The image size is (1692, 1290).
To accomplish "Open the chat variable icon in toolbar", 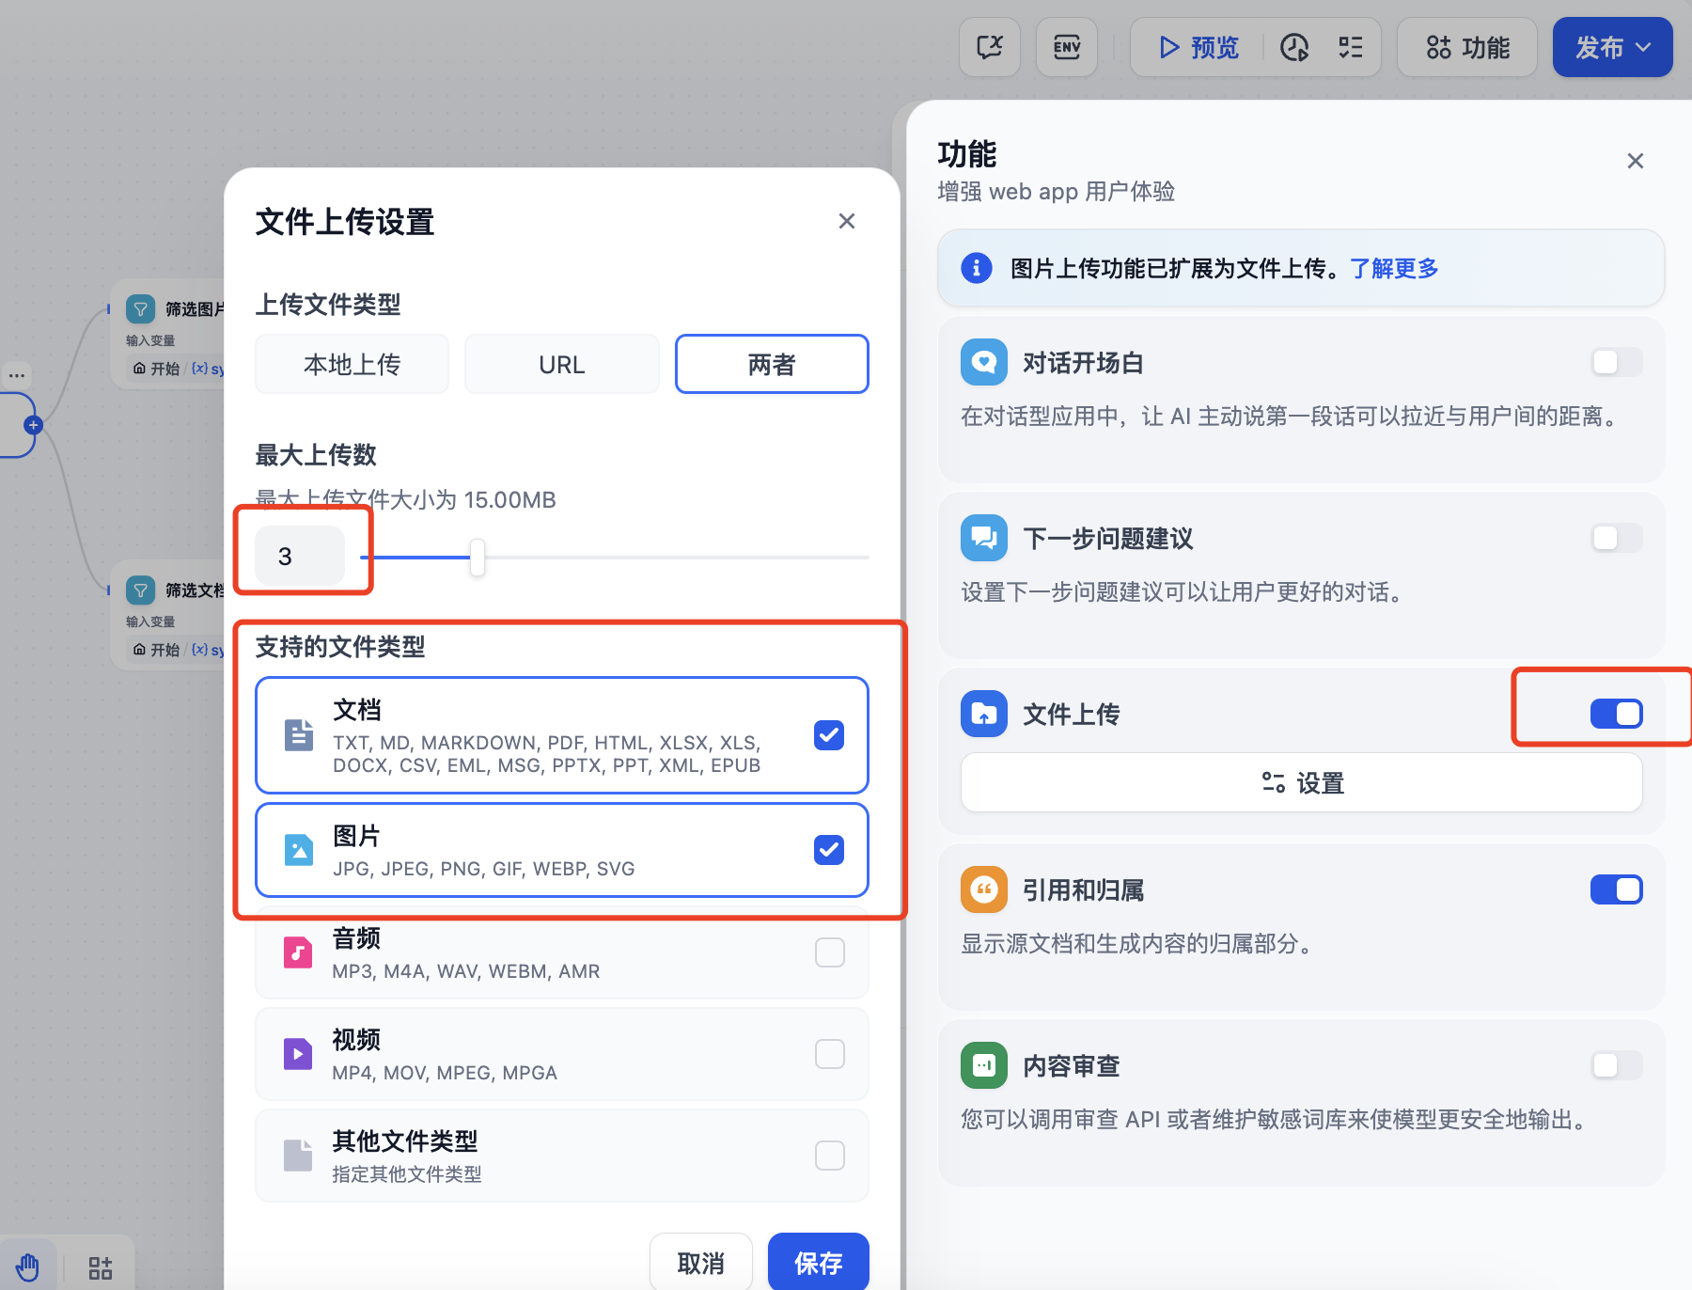I will (990, 47).
